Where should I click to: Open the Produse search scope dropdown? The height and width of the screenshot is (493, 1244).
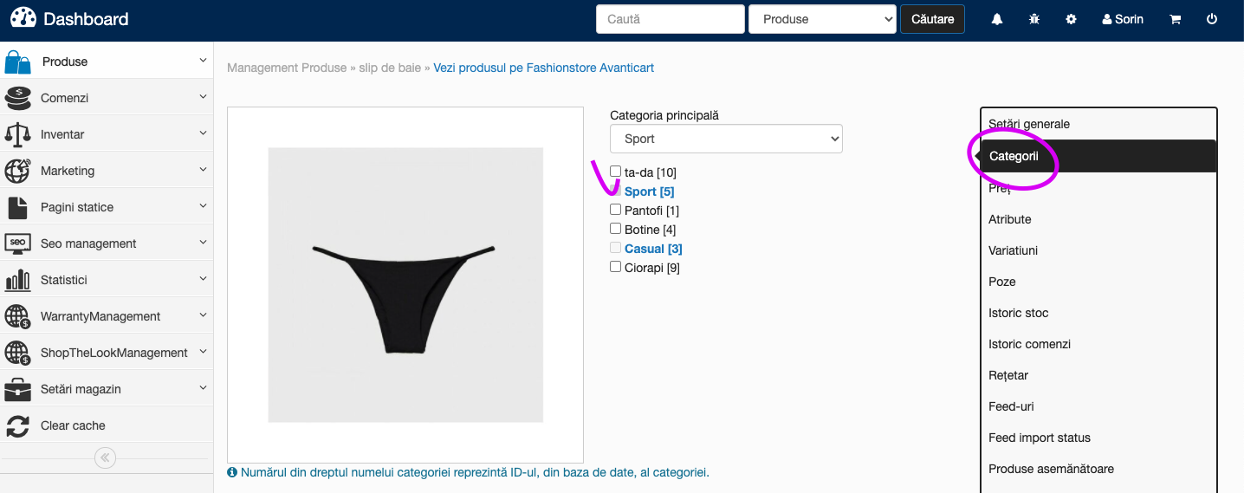tap(822, 19)
